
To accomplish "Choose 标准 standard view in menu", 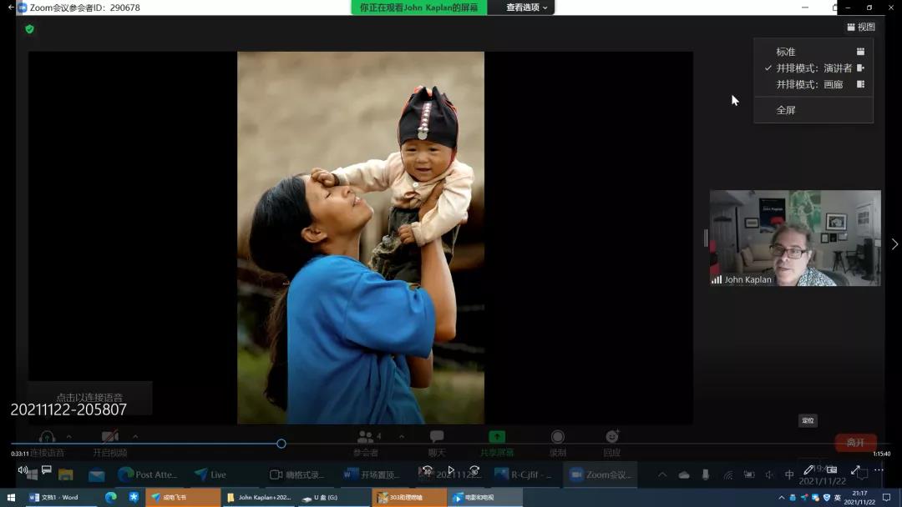I will tap(786, 52).
